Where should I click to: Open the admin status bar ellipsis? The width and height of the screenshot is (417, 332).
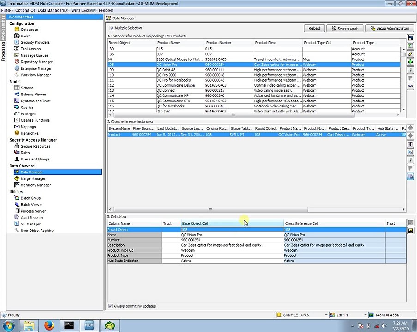(365, 315)
